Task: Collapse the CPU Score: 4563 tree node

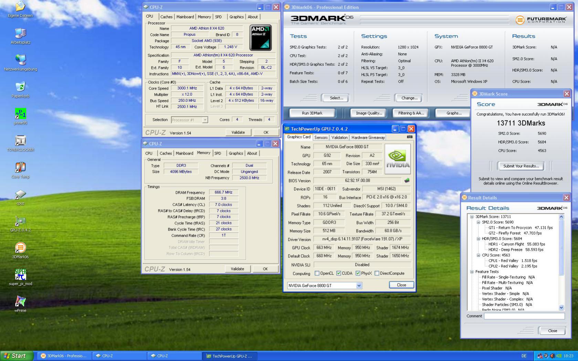Action: [x=479, y=255]
